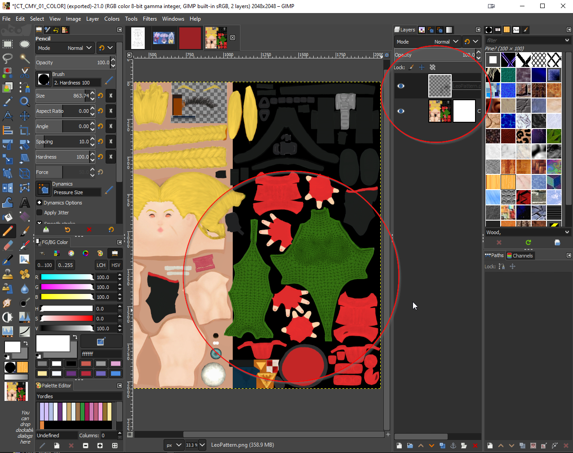The image size is (573, 453).
Task: Click the layer mask white thumbnail
Action: [464, 111]
